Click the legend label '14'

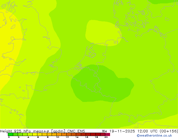click(77, 137)
